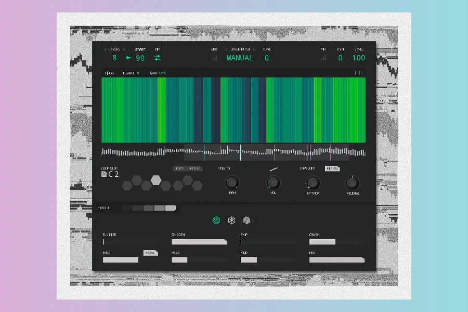Click the green direction arrows under DIR
Image resolution: width=468 pixels, height=312 pixels.
pos(158,58)
